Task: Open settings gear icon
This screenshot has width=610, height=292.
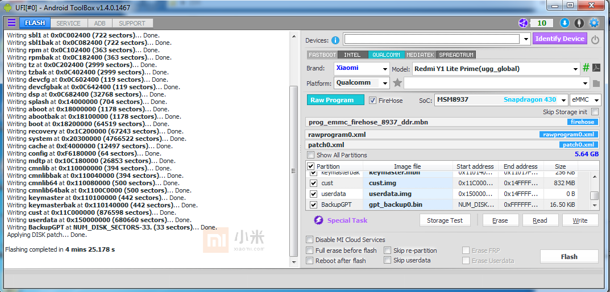Action: [594, 23]
